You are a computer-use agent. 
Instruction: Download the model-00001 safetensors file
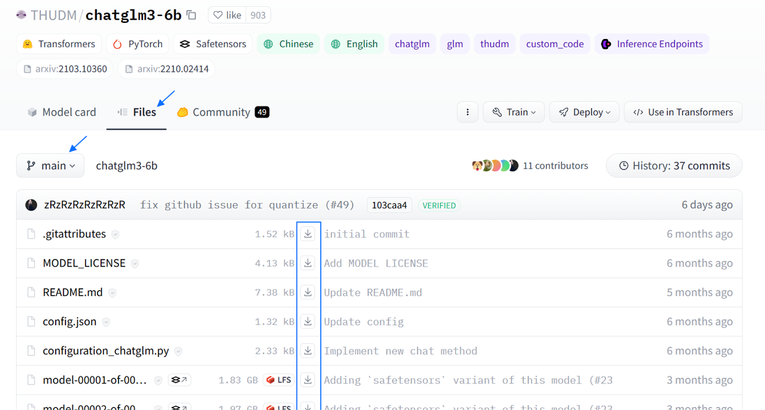[x=308, y=380]
